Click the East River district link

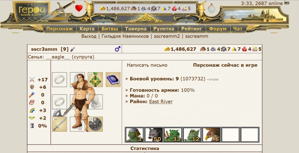(161, 101)
